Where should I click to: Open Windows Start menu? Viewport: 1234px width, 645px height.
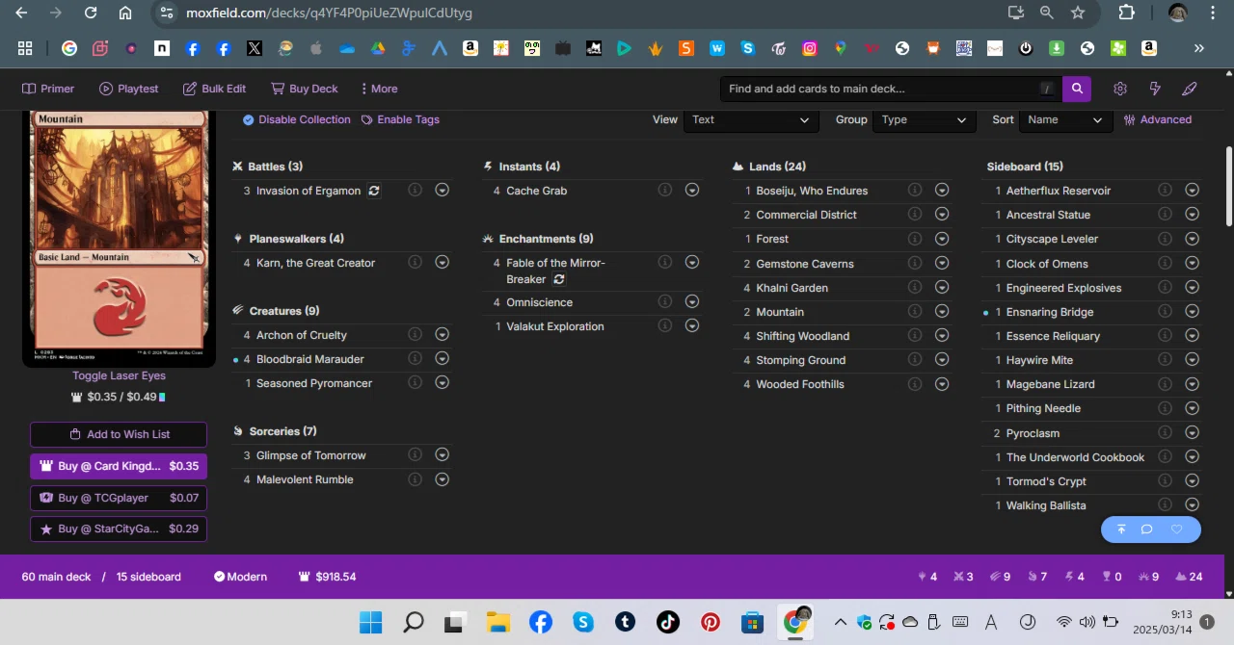[370, 622]
